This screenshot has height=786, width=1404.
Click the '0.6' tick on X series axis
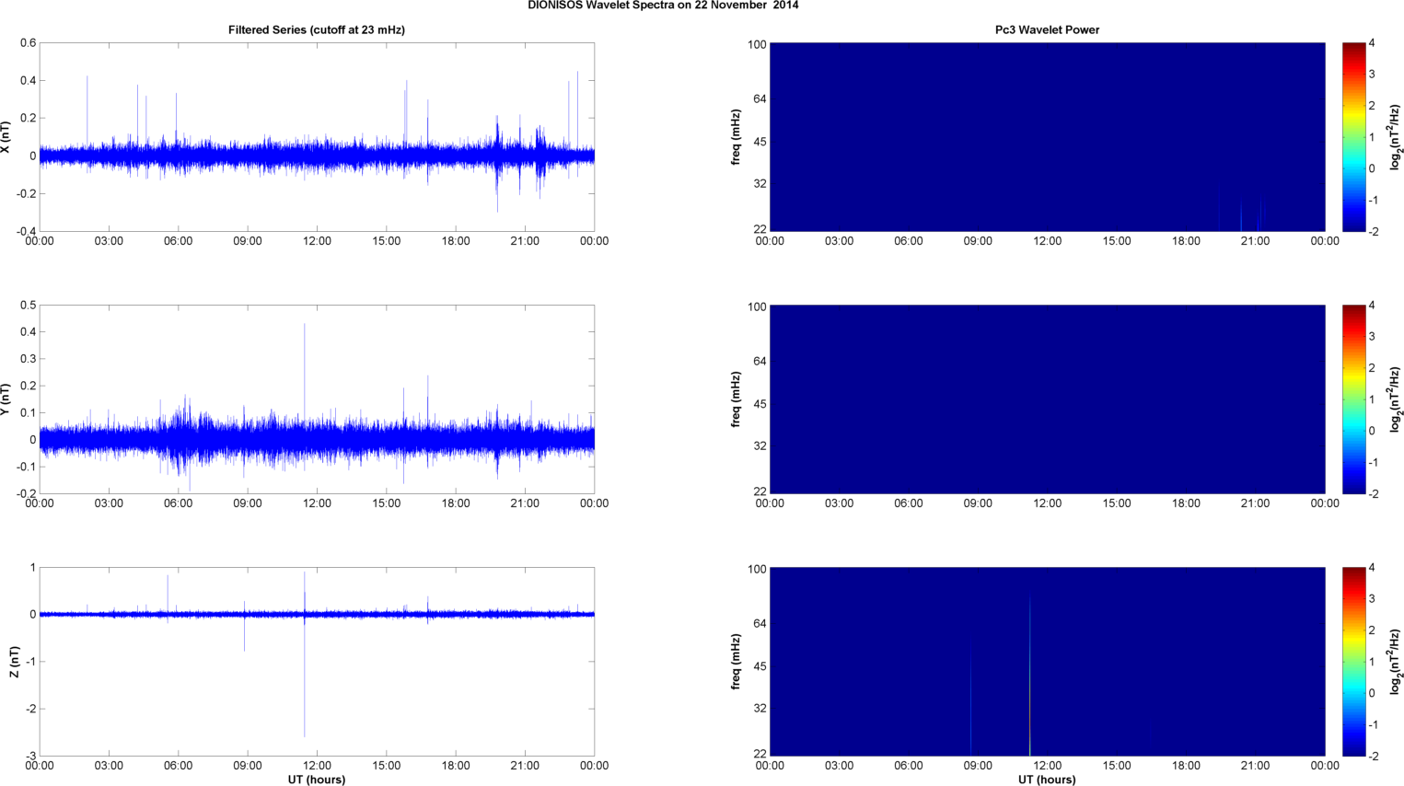29,43
